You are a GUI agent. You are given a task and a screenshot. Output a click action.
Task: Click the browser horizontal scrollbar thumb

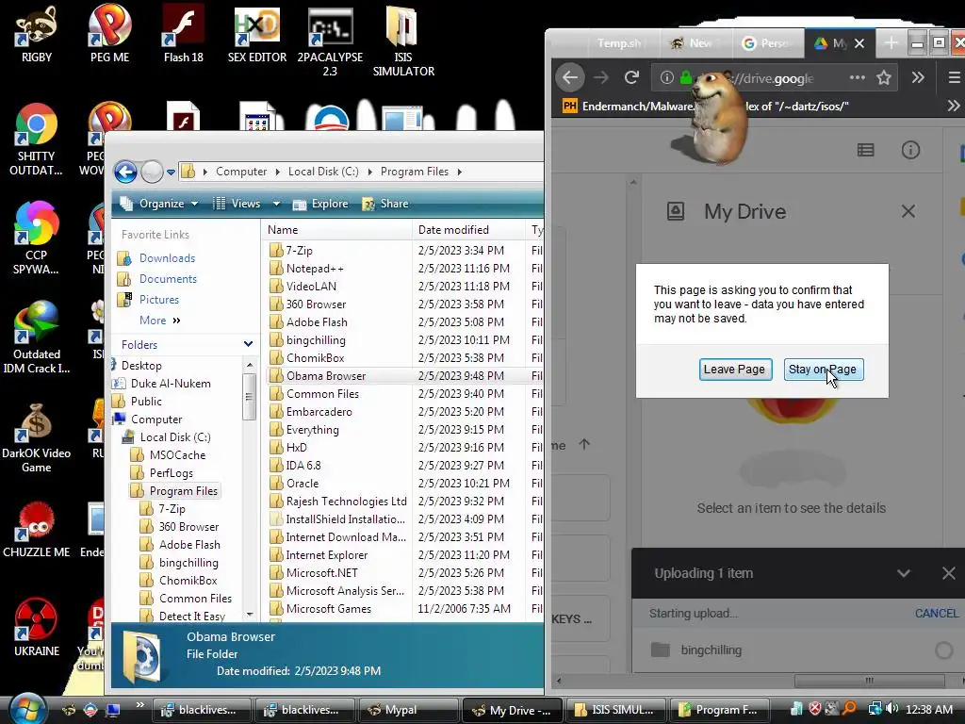click(x=869, y=681)
